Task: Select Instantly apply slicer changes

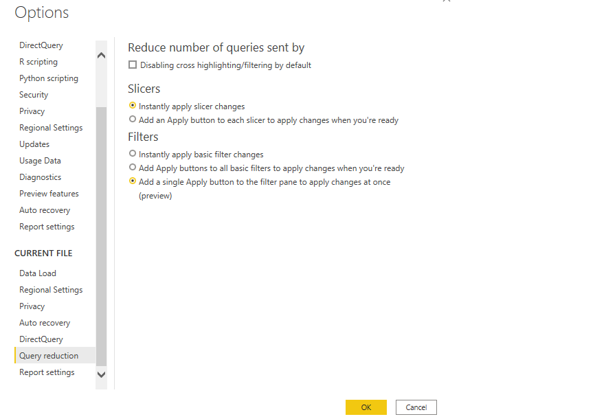Action: tap(133, 106)
